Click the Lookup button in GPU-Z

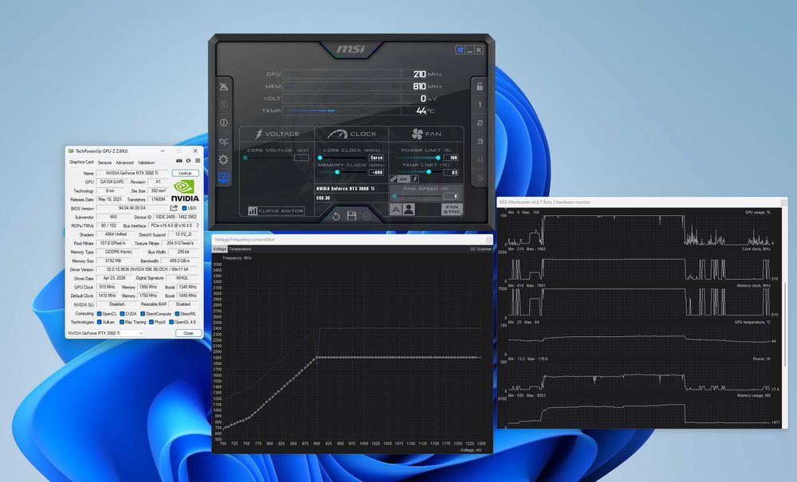click(x=185, y=173)
